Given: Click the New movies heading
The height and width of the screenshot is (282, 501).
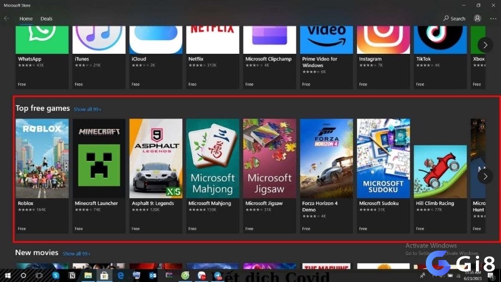Looking at the screenshot, I should coord(37,253).
